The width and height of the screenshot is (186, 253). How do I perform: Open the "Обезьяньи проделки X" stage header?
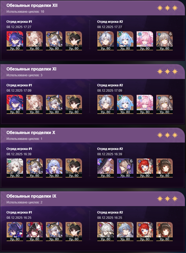point(31,133)
